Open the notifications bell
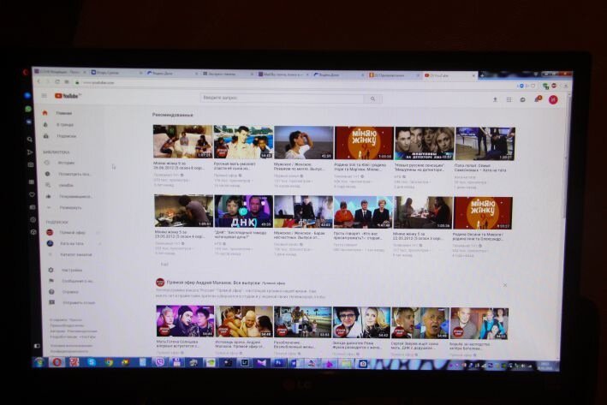 coord(537,99)
